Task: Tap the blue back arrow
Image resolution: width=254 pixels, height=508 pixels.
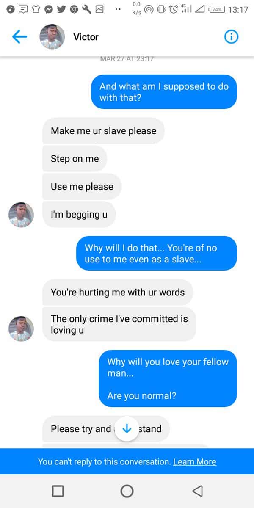Action: pyautogui.click(x=19, y=37)
